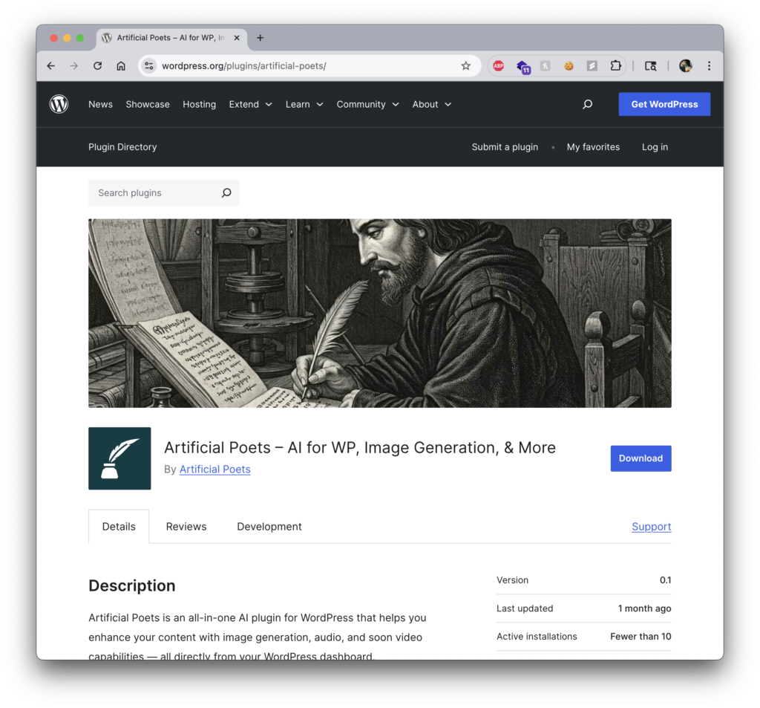Screen dimensions: 760x708
Task: Click the Artificial Poets quill plugin icon
Action: coord(119,458)
